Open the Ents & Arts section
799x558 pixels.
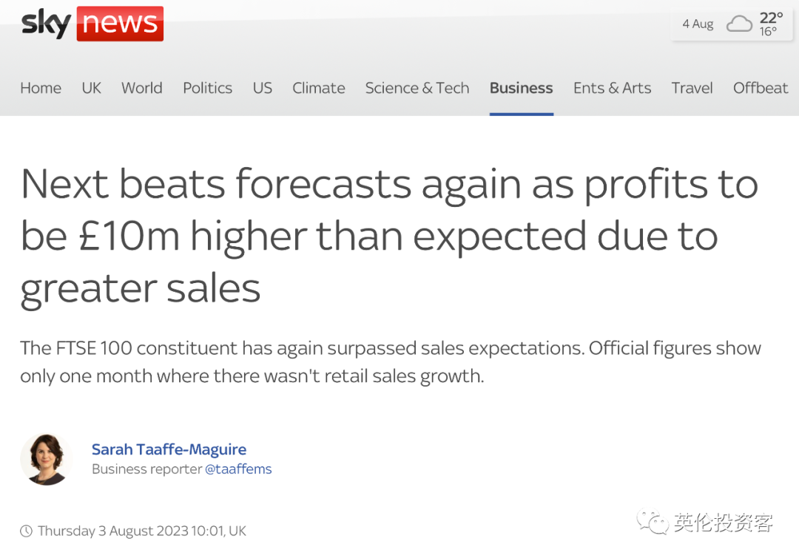pyautogui.click(x=612, y=88)
